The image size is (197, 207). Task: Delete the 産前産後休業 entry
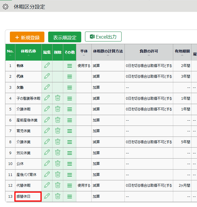click(58, 120)
